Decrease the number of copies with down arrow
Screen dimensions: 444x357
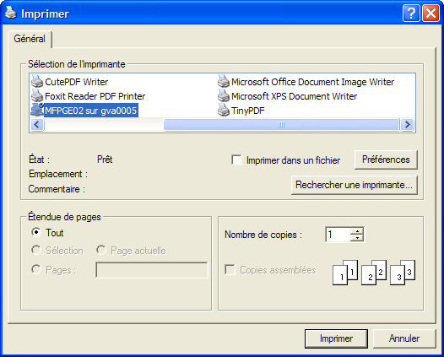tap(357, 237)
